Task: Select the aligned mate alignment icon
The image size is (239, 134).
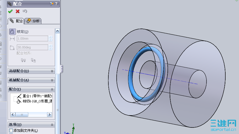Action: coord(23,60)
